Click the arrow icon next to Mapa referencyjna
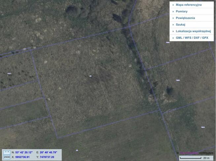Viewport: 216px width, 161px height. pyautogui.click(x=173, y=5)
